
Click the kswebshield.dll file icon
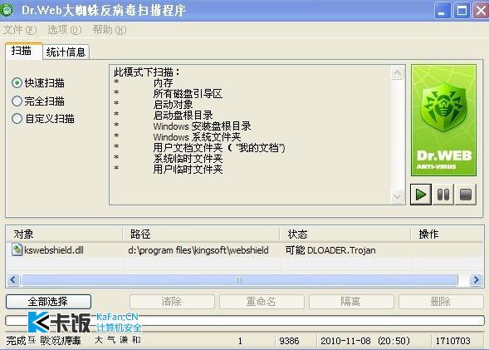[17, 249]
